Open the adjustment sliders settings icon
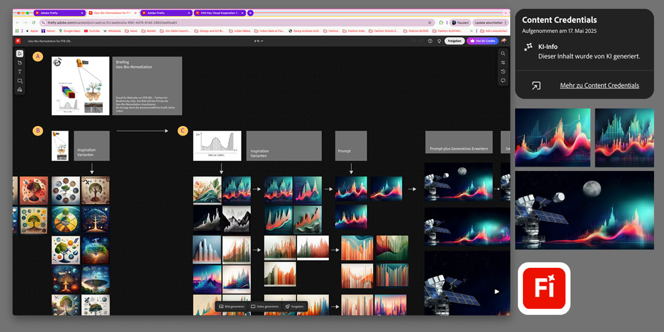 pos(503,63)
